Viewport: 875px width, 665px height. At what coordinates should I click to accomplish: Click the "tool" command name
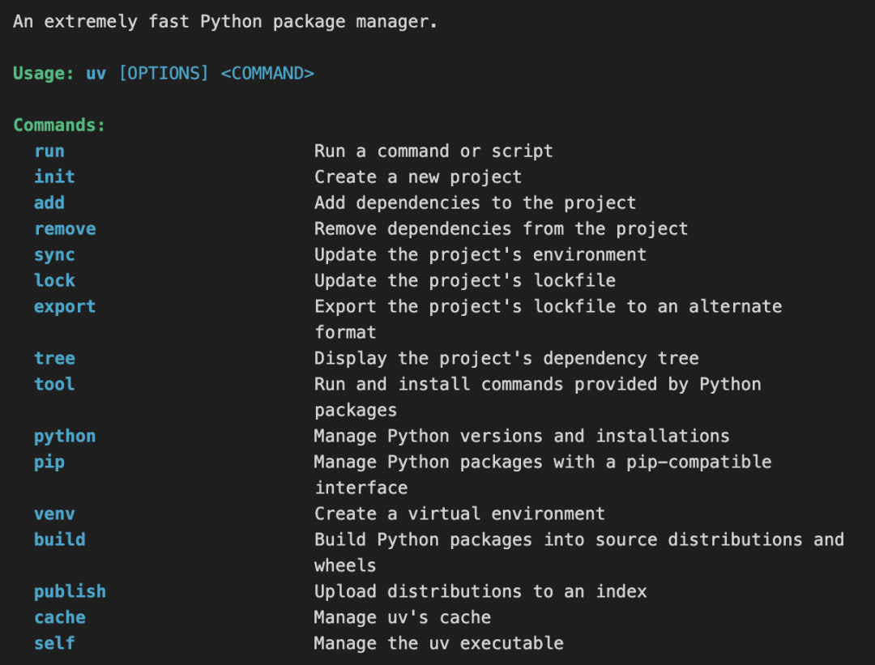point(54,385)
